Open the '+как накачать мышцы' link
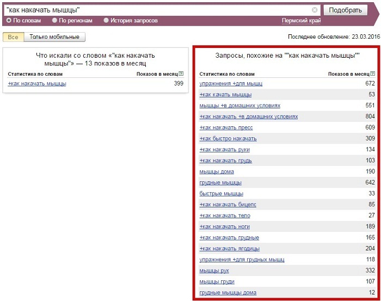The height and width of the screenshot is (301, 381). pyautogui.click(x=37, y=84)
